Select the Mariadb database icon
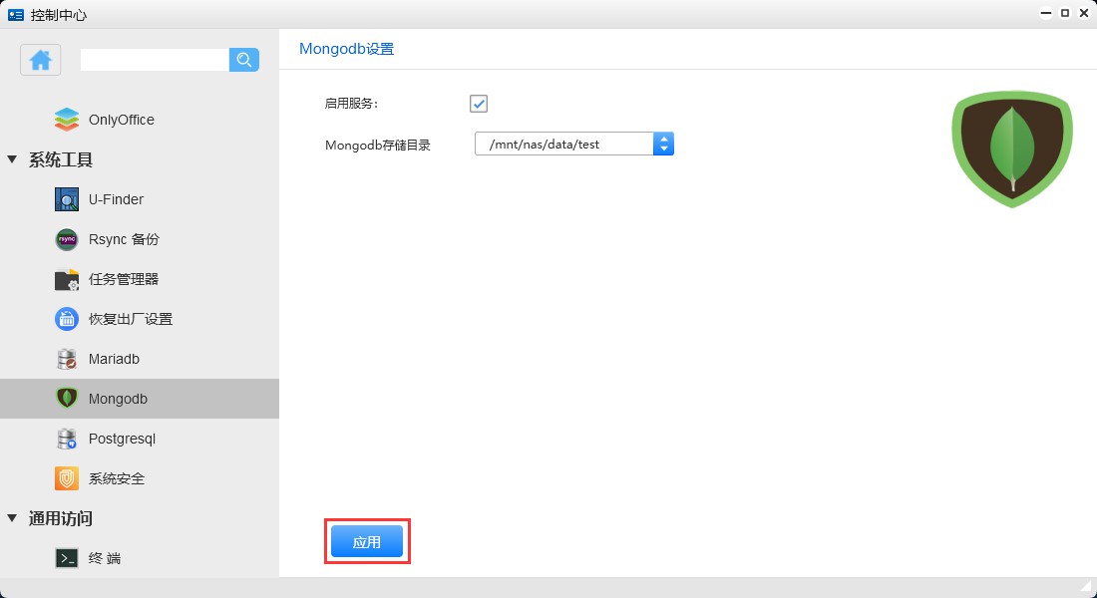Screen dimensions: 1097x598 tap(66, 359)
